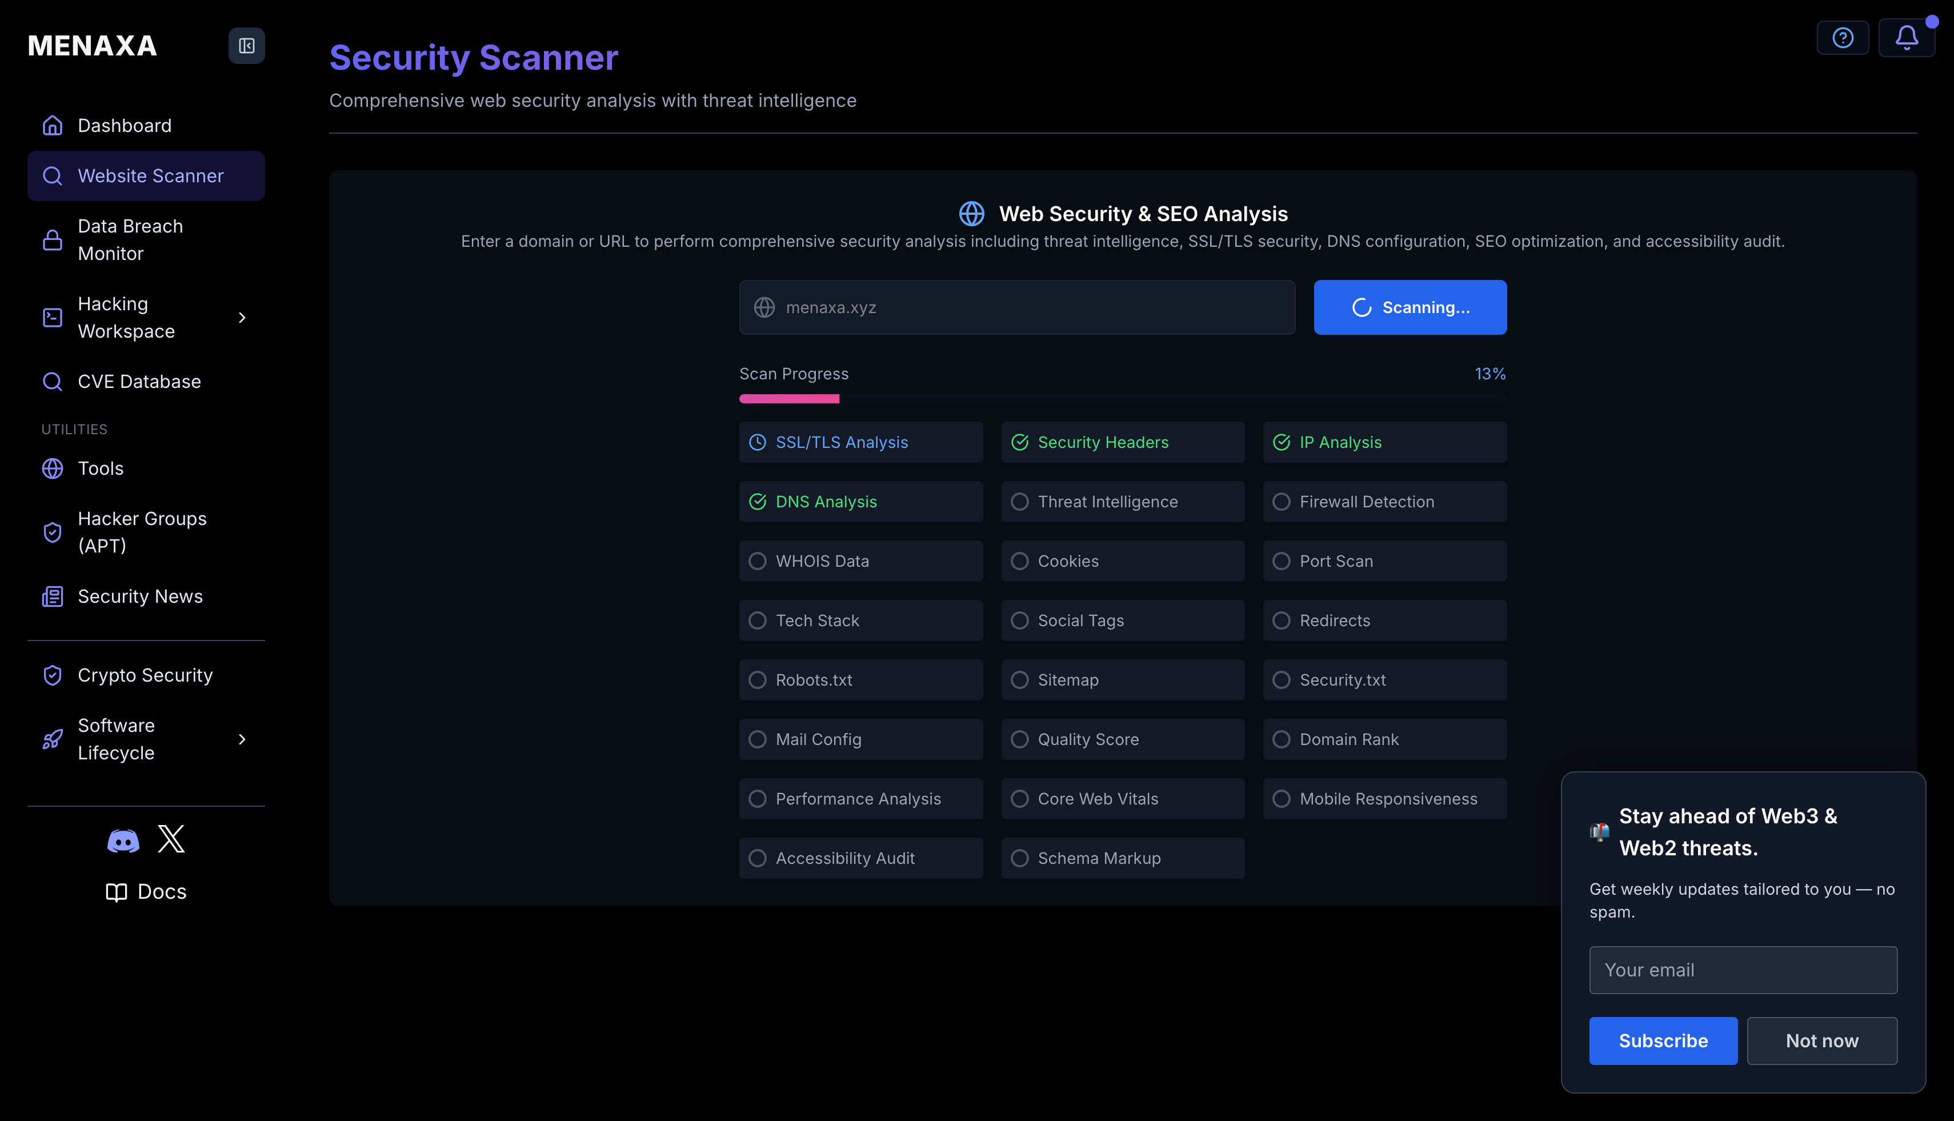Viewport: 1954px width, 1121px height.
Task: Click the IP Analysis check icon
Action: coord(1281,442)
